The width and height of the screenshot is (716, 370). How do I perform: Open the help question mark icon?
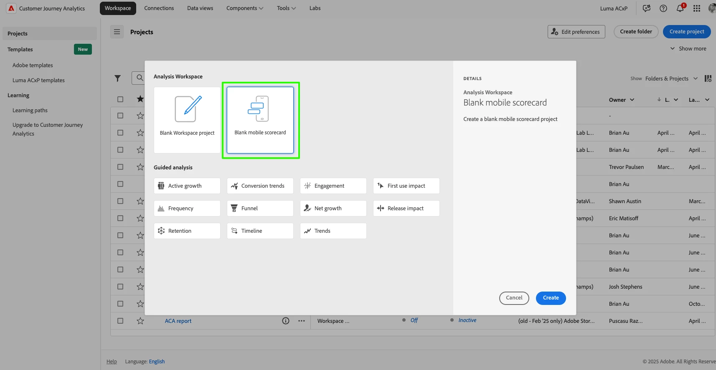click(663, 8)
